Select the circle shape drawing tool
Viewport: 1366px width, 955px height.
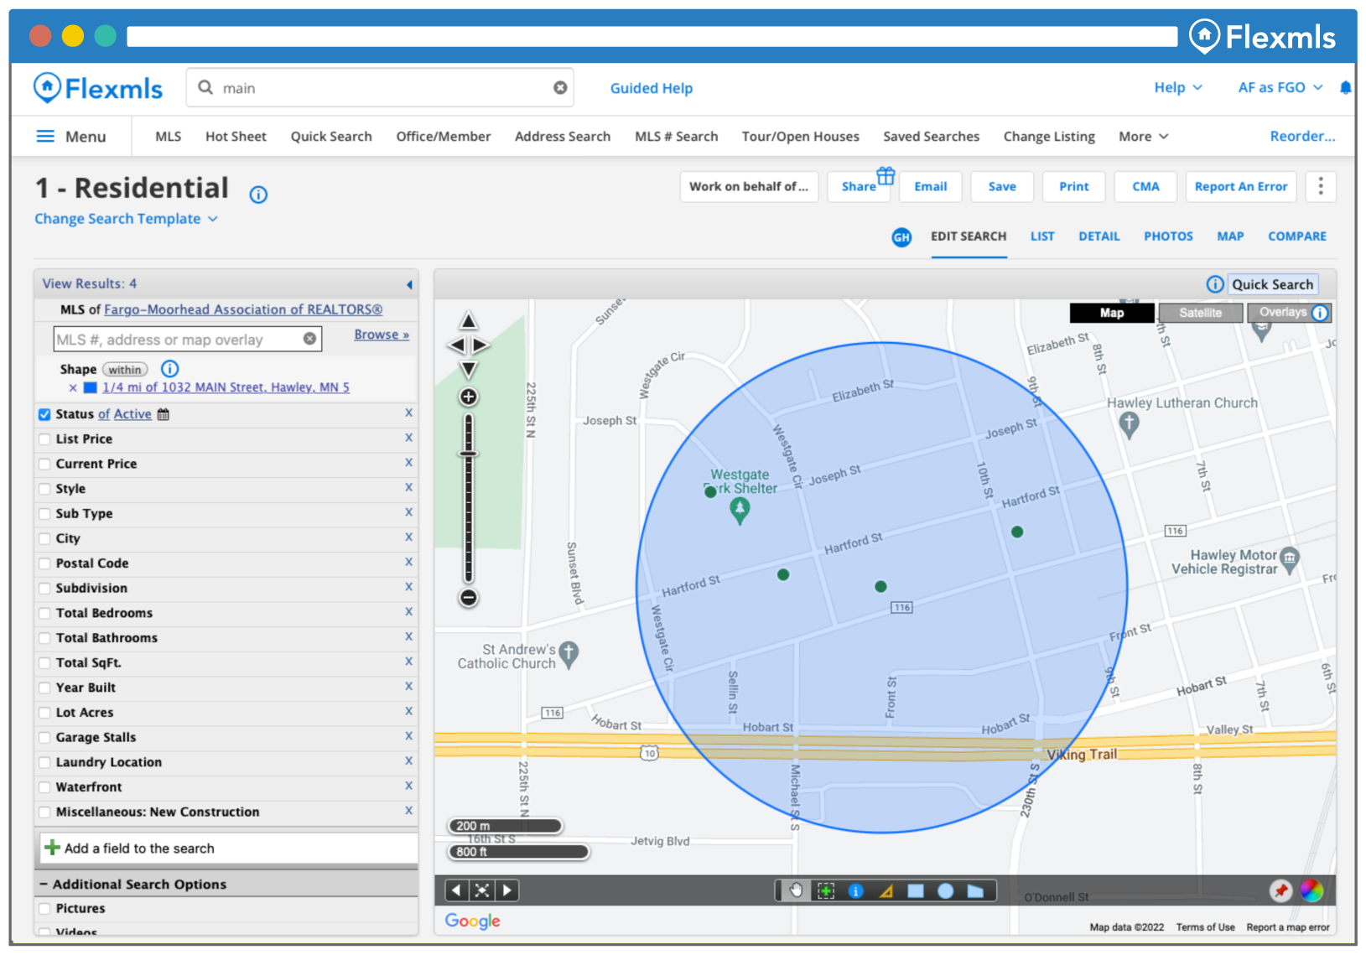tap(945, 890)
